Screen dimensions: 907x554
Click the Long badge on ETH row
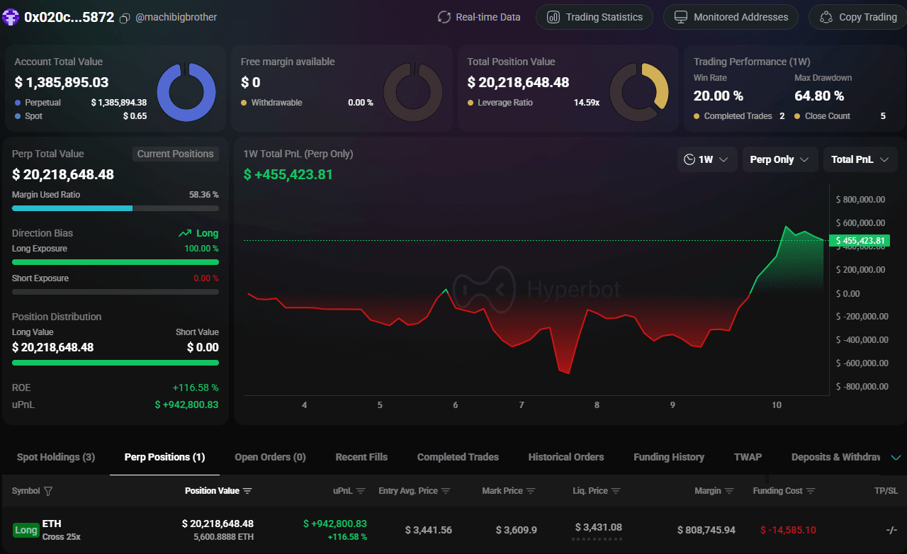click(x=26, y=530)
